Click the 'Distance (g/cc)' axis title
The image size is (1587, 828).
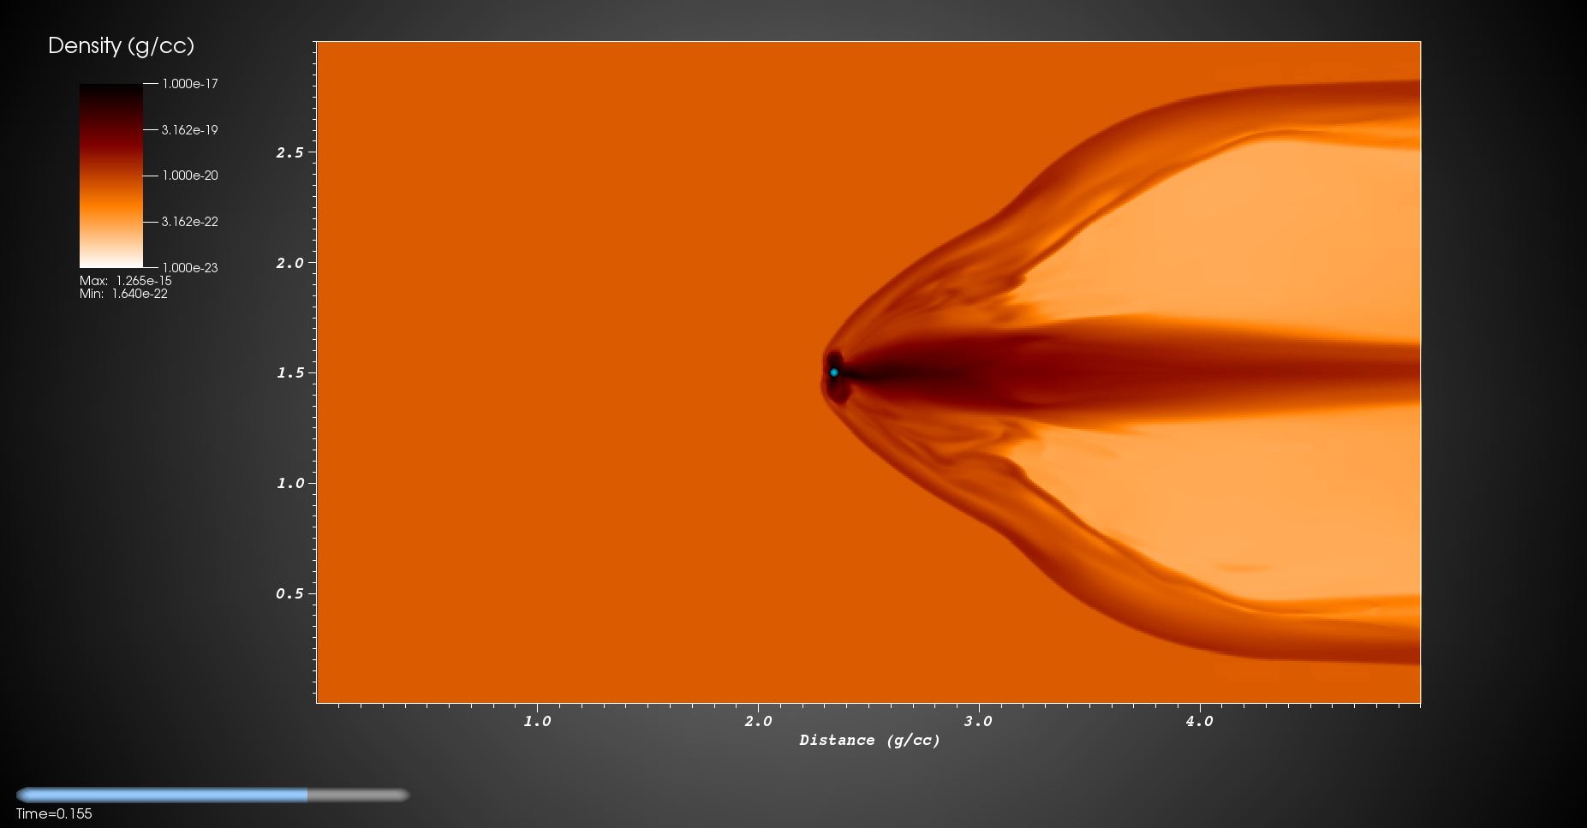pos(869,741)
